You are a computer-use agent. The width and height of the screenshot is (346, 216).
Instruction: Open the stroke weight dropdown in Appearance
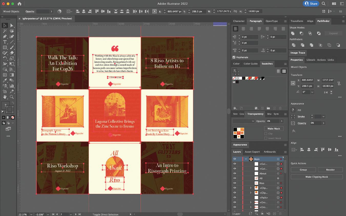[323, 116]
